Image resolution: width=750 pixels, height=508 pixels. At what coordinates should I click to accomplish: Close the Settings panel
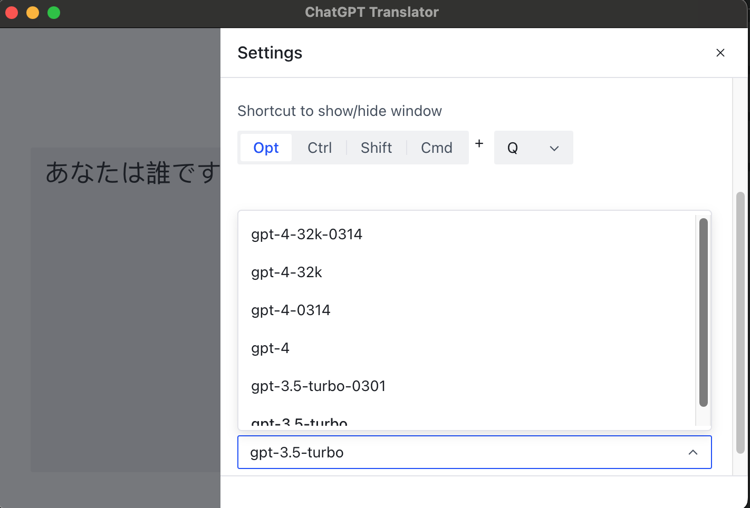click(x=720, y=53)
